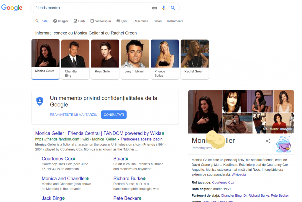
Task: Click the verified badge beside Stuart
Action: tap(127, 159)
